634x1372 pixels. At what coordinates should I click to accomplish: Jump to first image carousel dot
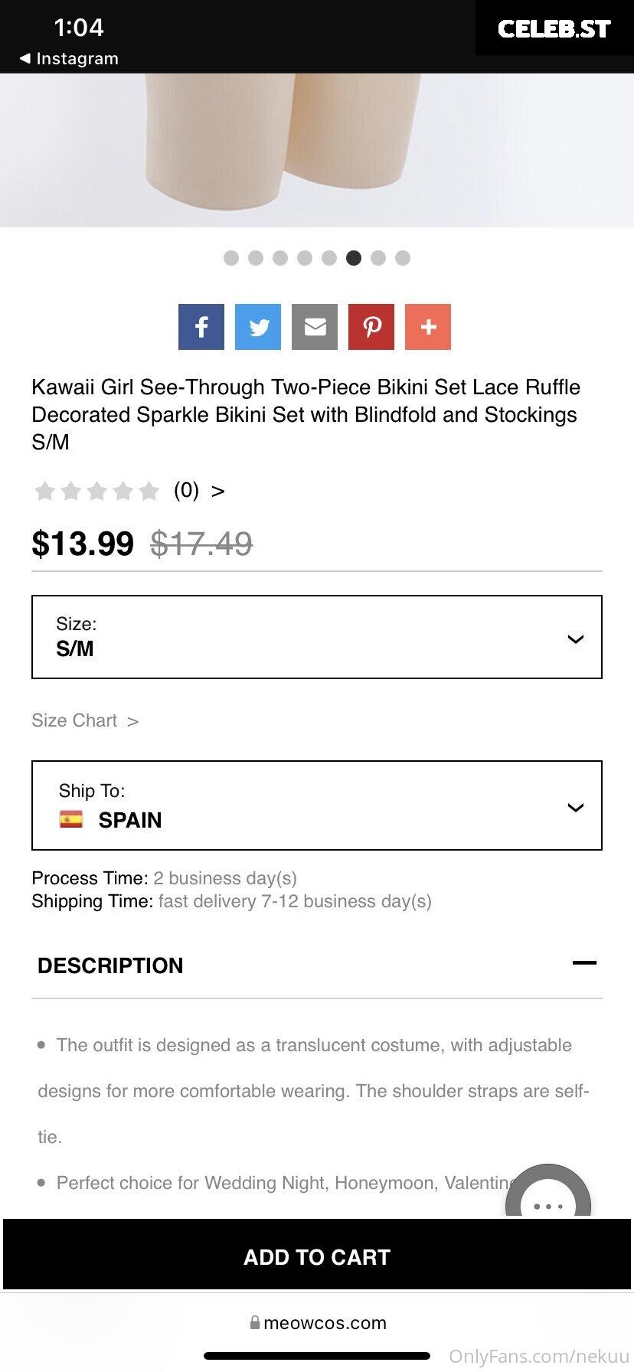click(x=231, y=258)
